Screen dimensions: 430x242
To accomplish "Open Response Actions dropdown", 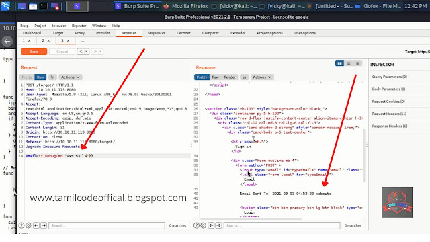I will [262, 77].
